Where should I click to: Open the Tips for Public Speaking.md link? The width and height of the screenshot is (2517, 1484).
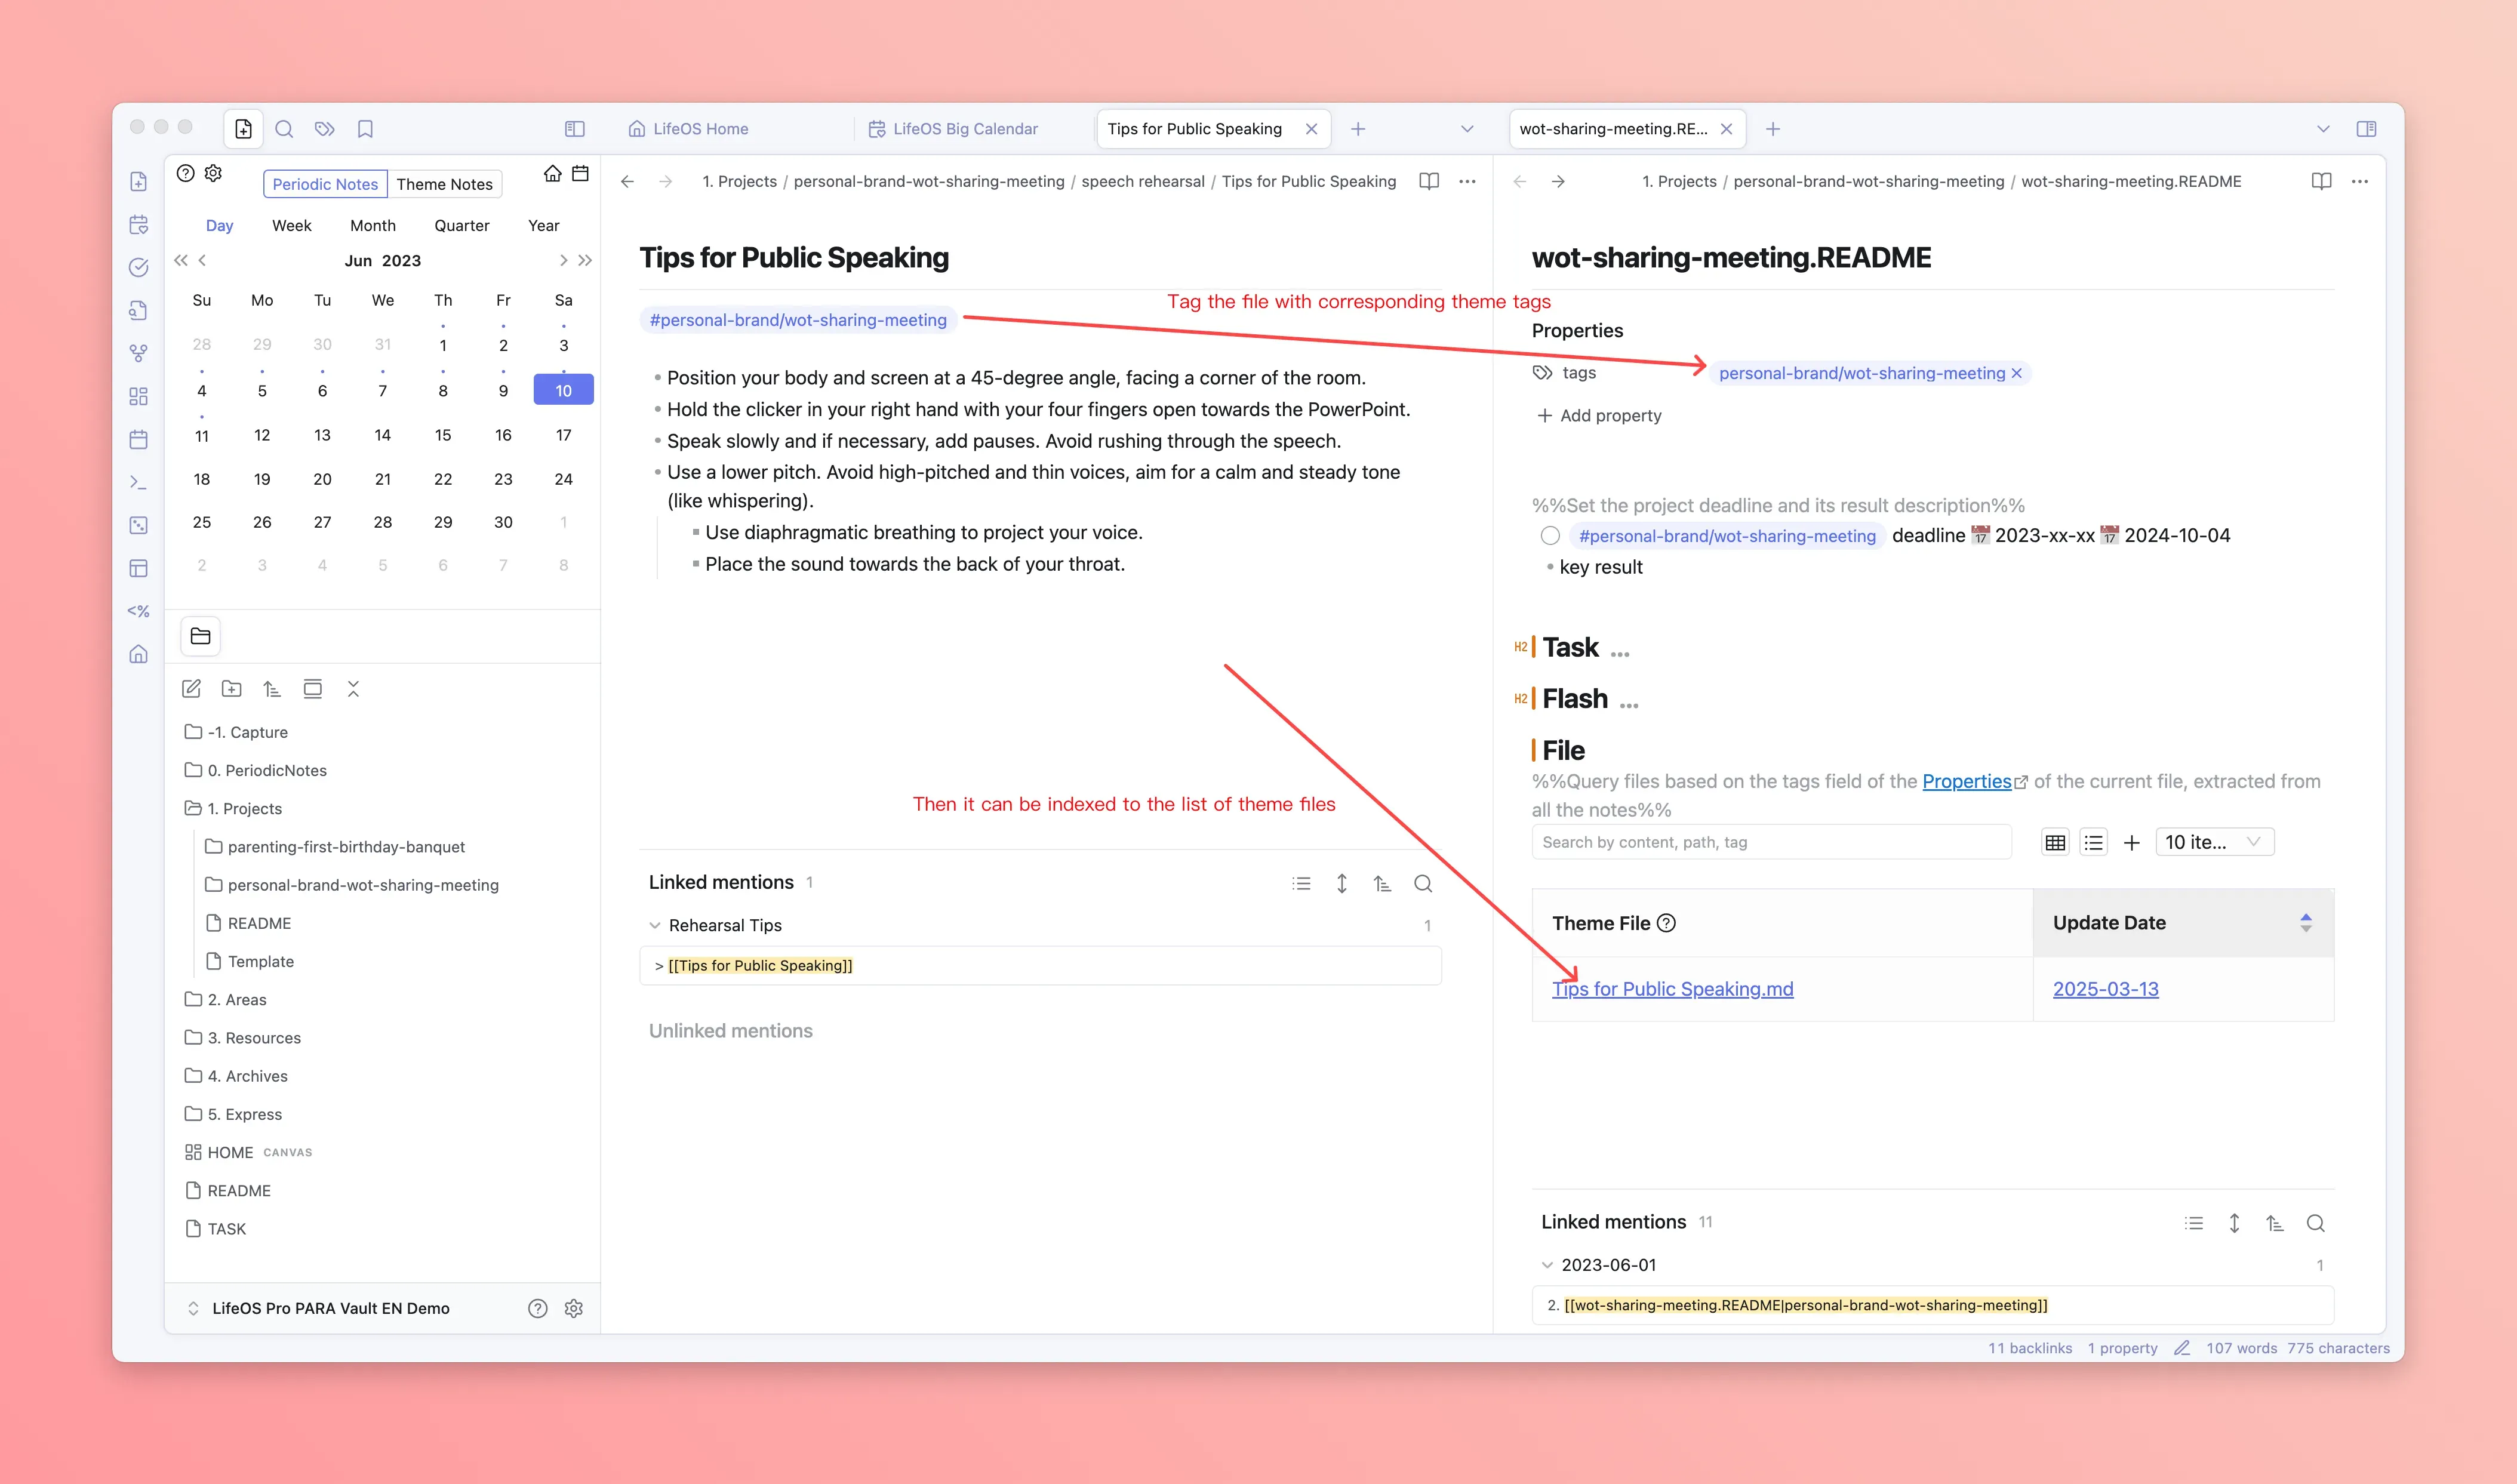pyautogui.click(x=1673, y=989)
